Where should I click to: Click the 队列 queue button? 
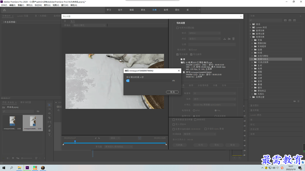coord(200,145)
